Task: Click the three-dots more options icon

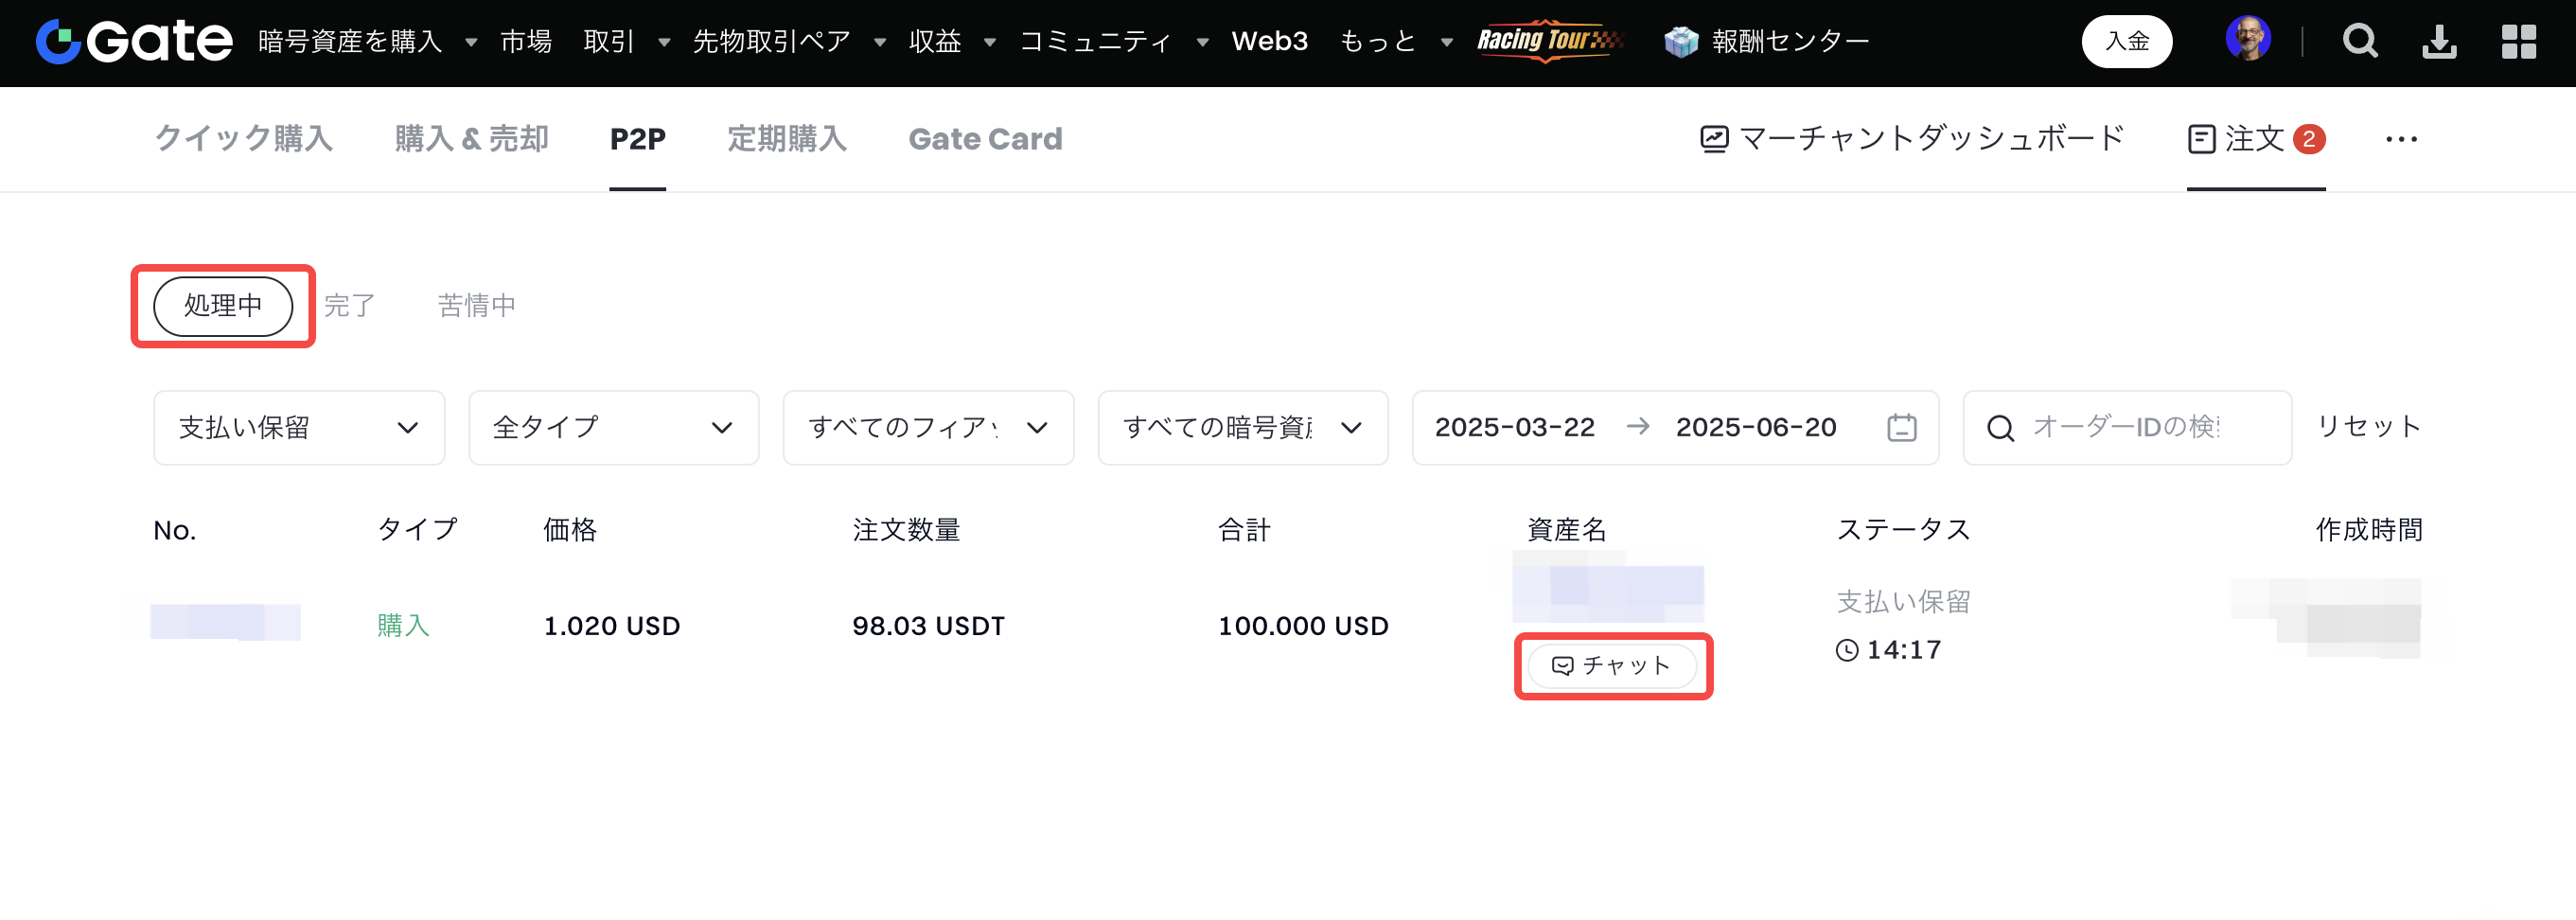Action: pyautogui.click(x=2401, y=139)
